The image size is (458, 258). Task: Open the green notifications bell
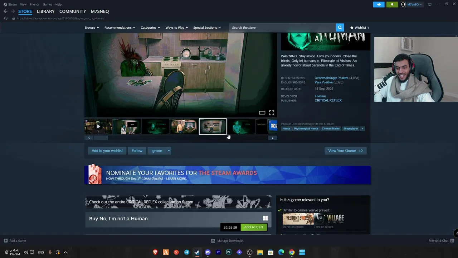point(392,4)
